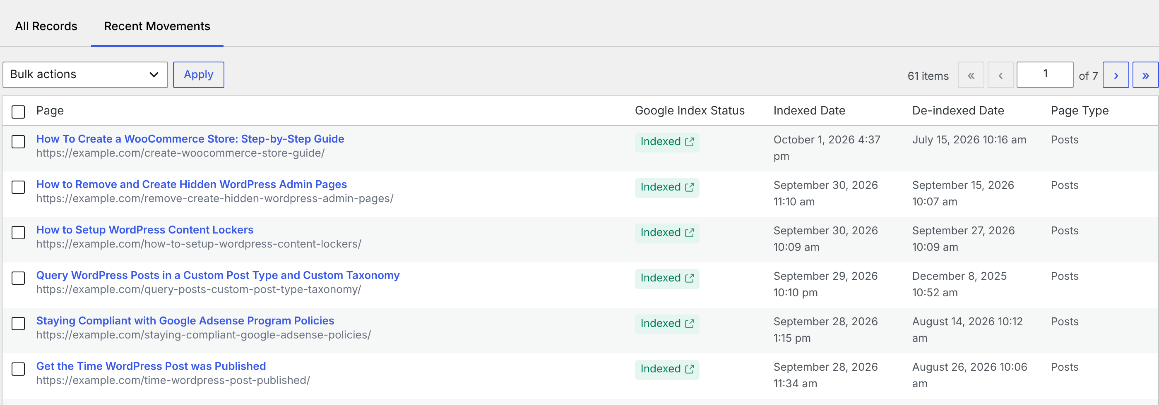Check the Google Adsense Policies row
1159x405 pixels.
pos(19,323)
